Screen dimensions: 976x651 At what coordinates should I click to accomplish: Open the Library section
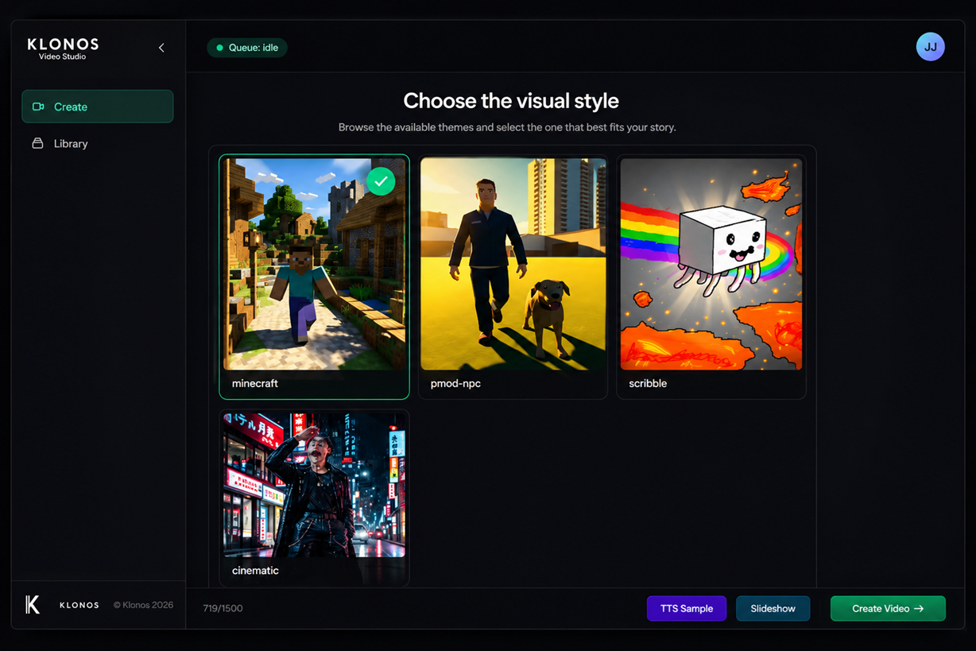(98, 144)
